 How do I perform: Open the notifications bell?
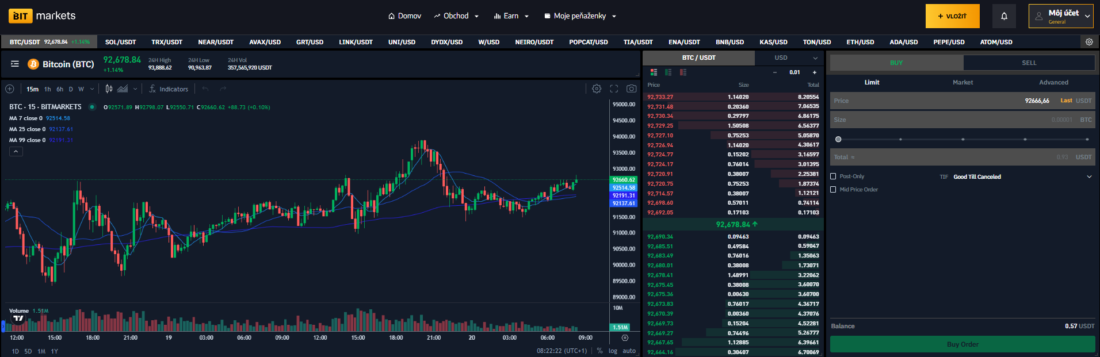click(1004, 16)
